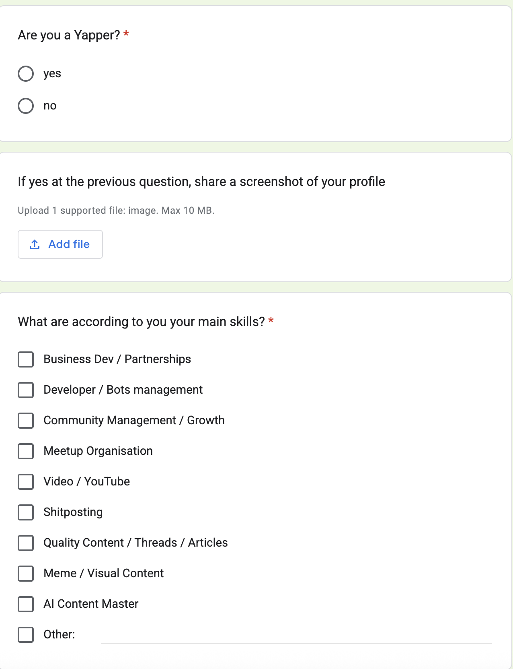Check the Video / YouTube option

pyautogui.click(x=26, y=482)
